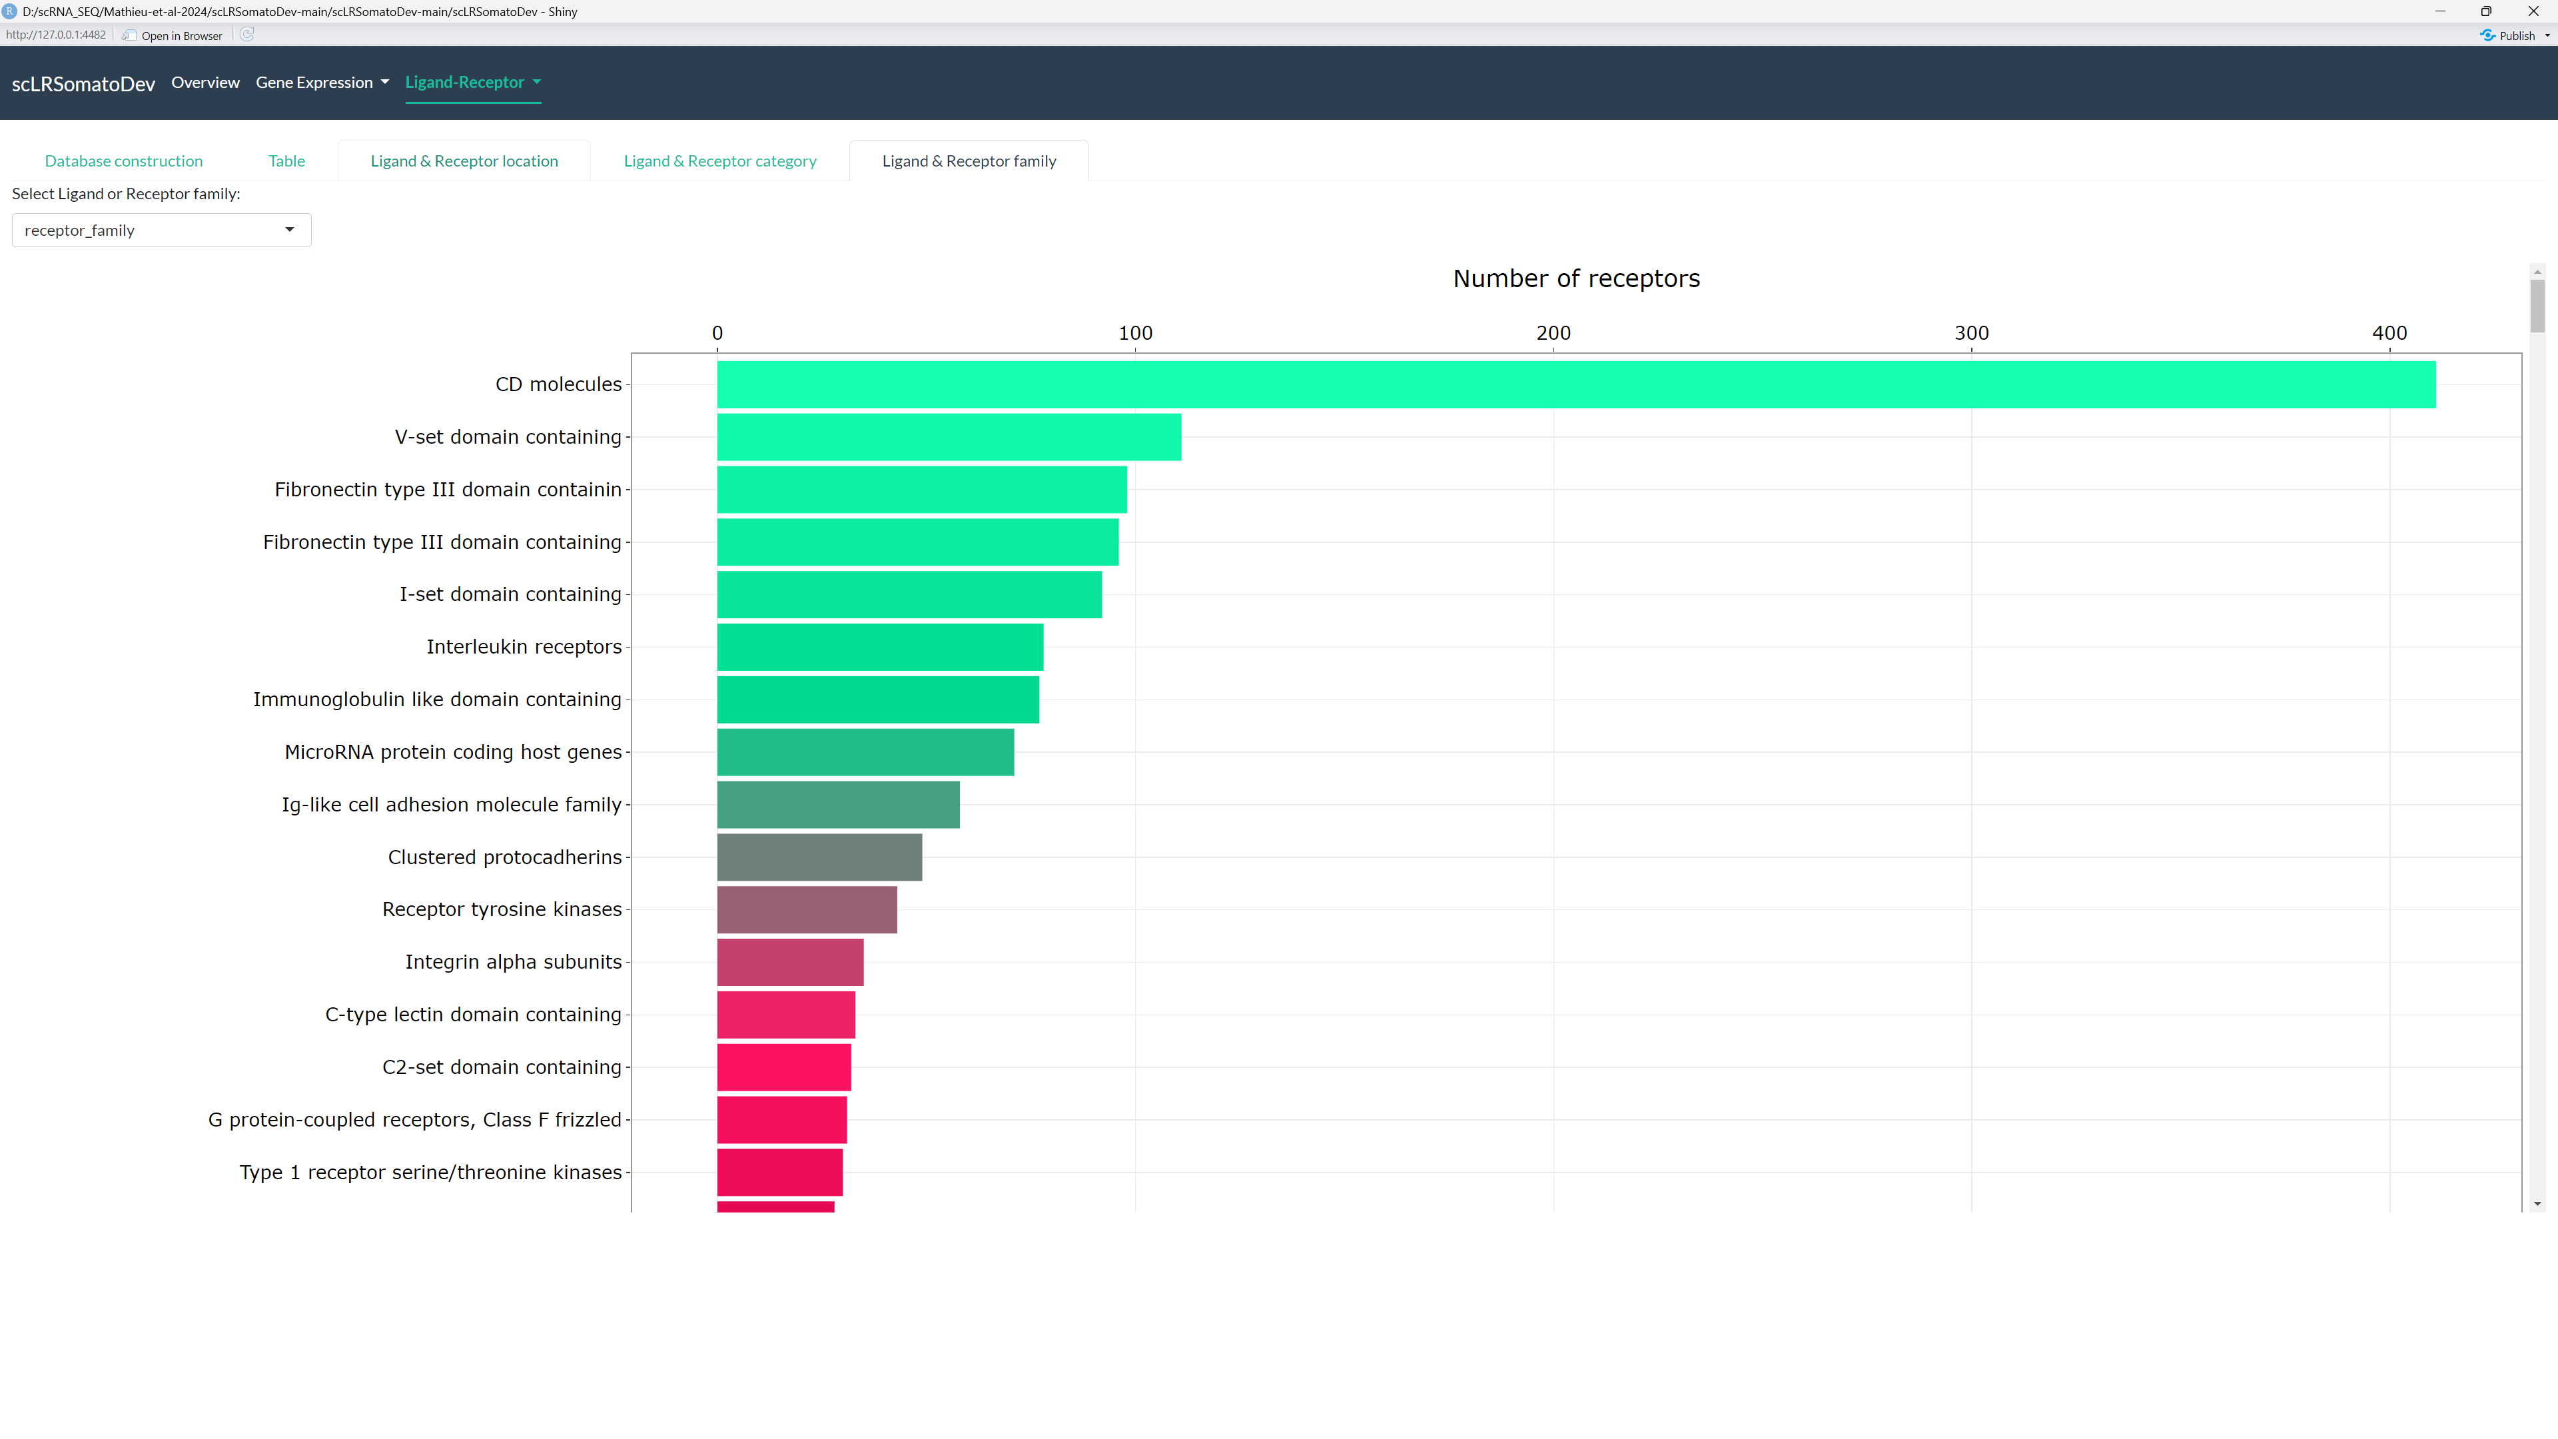Viewport: 2558px width, 1439px height.
Task: Select Ligand & Receptor family tab
Action: coord(968,161)
